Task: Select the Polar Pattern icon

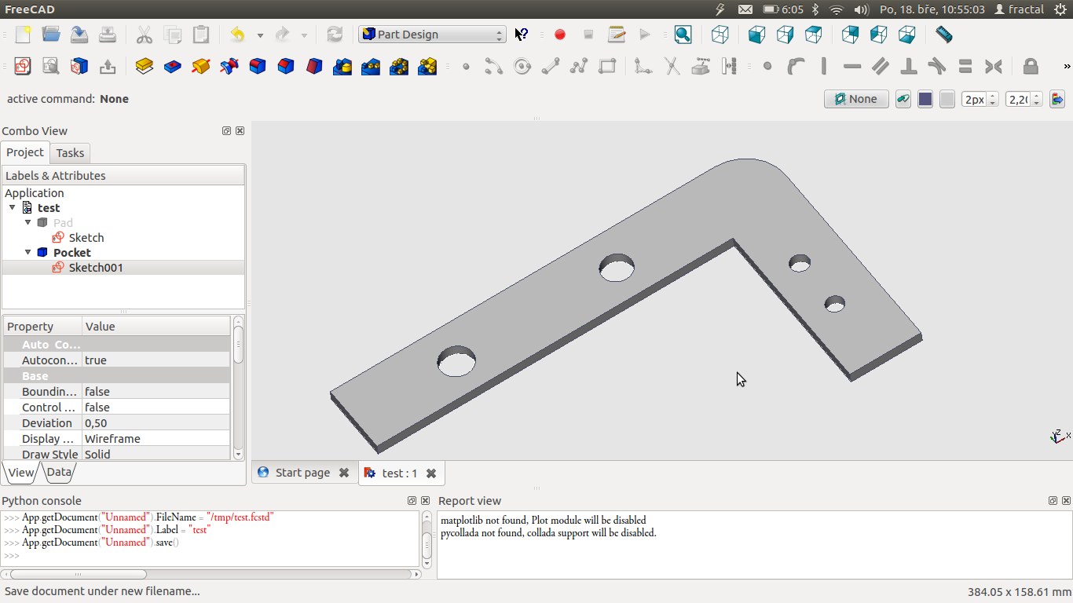Action: coord(399,67)
